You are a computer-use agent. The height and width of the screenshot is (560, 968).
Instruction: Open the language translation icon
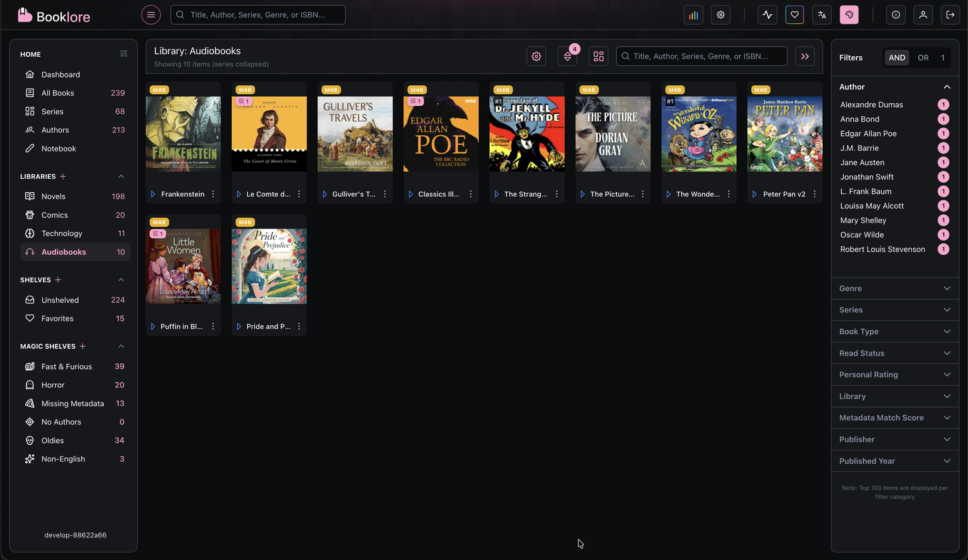[822, 15]
